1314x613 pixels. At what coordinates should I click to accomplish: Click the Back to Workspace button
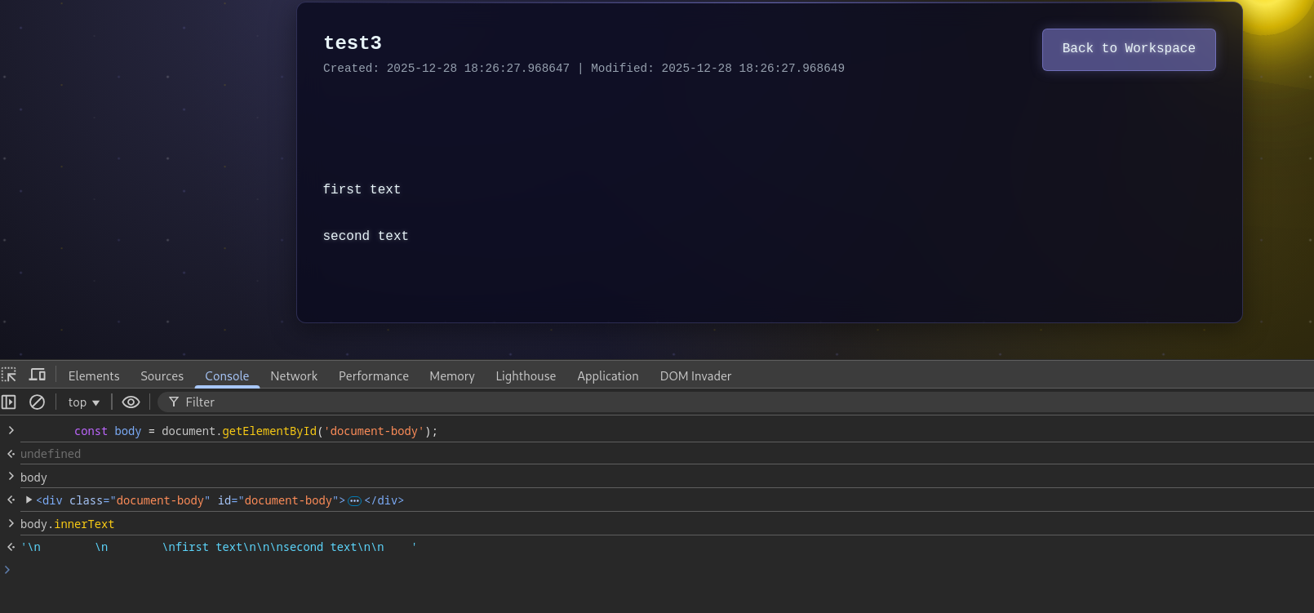click(1128, 49)
